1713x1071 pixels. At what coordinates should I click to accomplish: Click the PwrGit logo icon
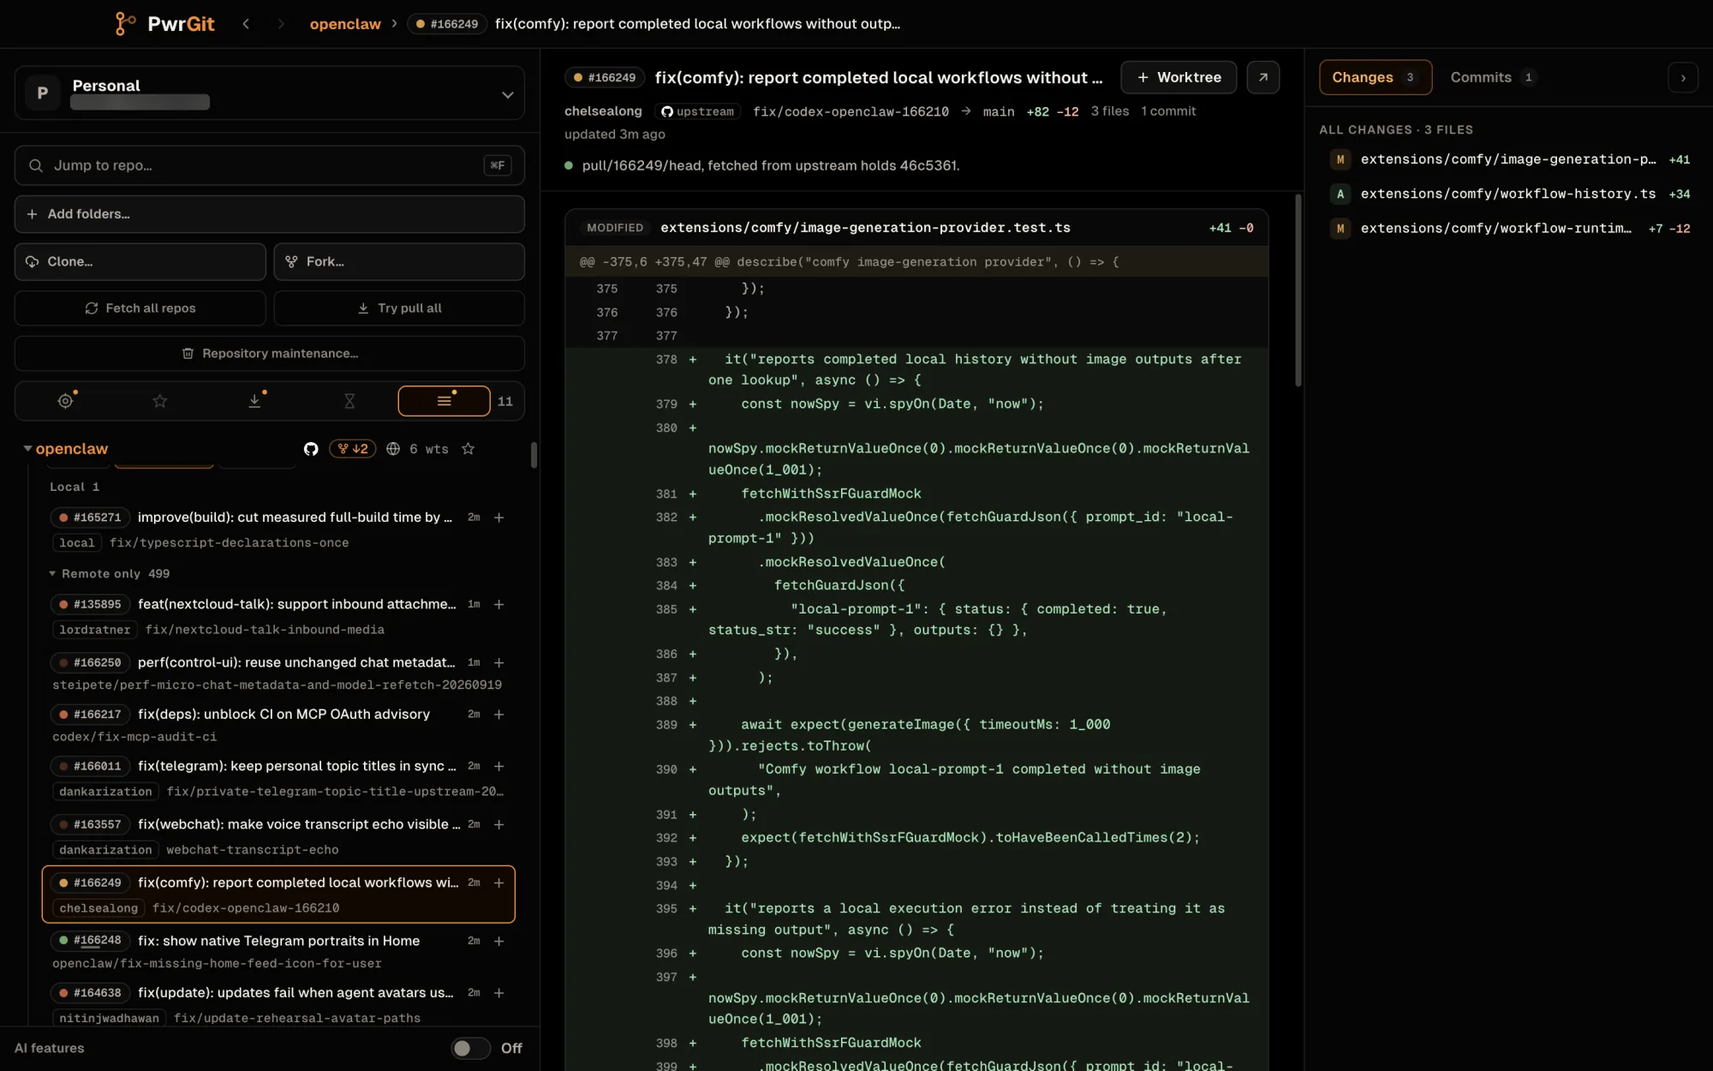[125, 23]
